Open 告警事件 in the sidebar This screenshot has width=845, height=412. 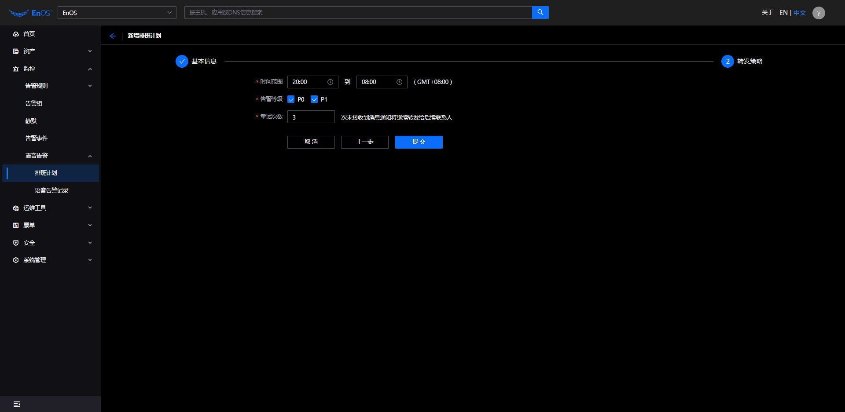[x=37, y=138]
